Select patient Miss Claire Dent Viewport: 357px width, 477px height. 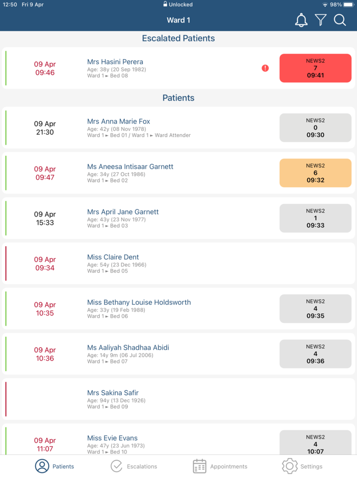(113, 257)
